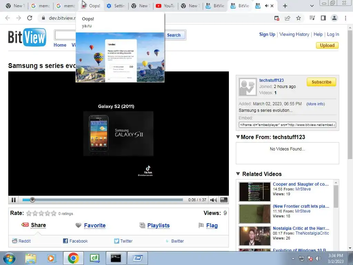Go to the Home navigation link
The height and width of the screenshot is (265, 353).
60,45
